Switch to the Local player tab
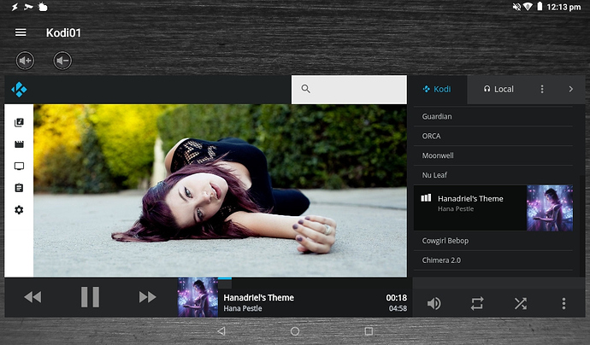This screenshot has width=590, height=345. click(499, 89)
